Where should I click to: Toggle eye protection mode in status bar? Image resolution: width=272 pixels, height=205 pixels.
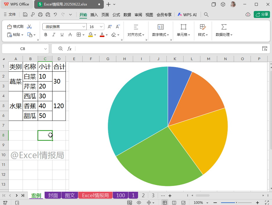(x=139, y=202)
